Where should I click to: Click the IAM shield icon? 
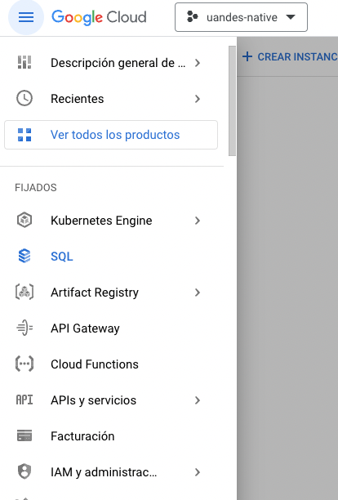pyautogui.click(x=24, y=471)
